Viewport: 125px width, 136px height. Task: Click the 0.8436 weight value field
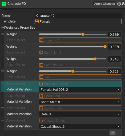click(x=115, y=59)
